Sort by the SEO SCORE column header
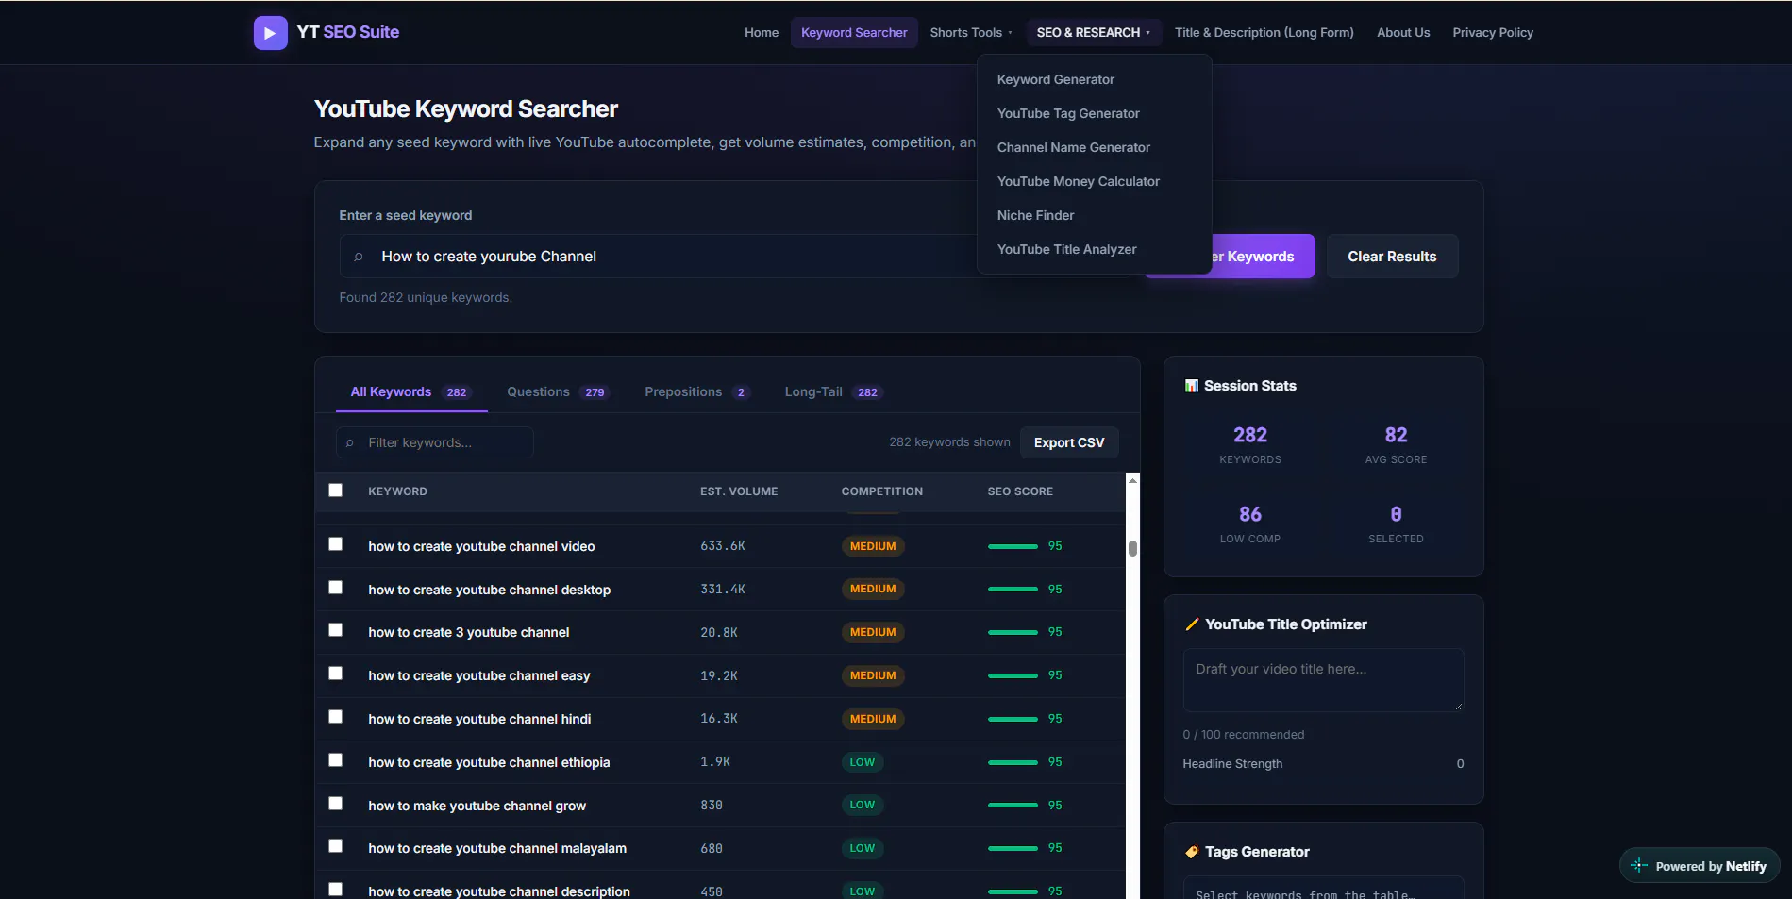 click(1020, 491)
